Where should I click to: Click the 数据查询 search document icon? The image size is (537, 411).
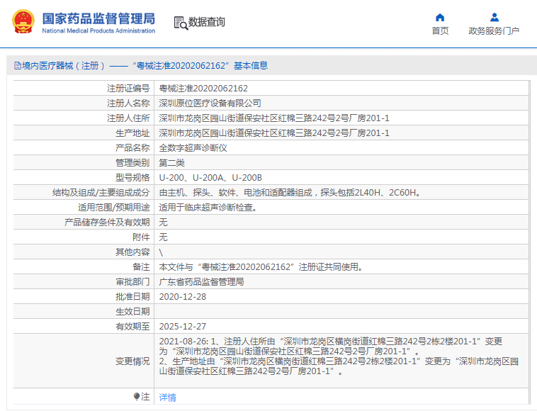(x=181, y=23)
